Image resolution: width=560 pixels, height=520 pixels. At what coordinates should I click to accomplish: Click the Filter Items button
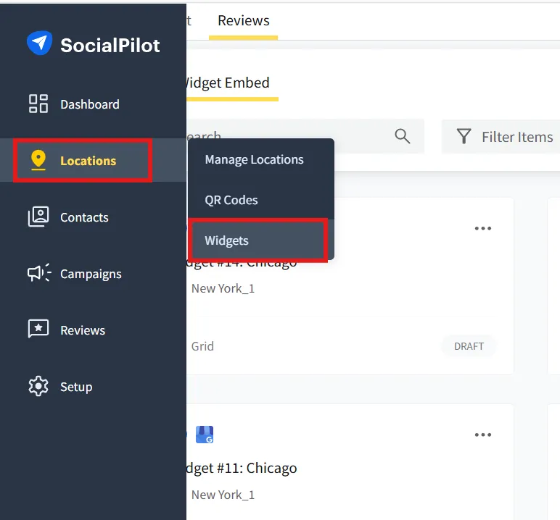[501, 137]
